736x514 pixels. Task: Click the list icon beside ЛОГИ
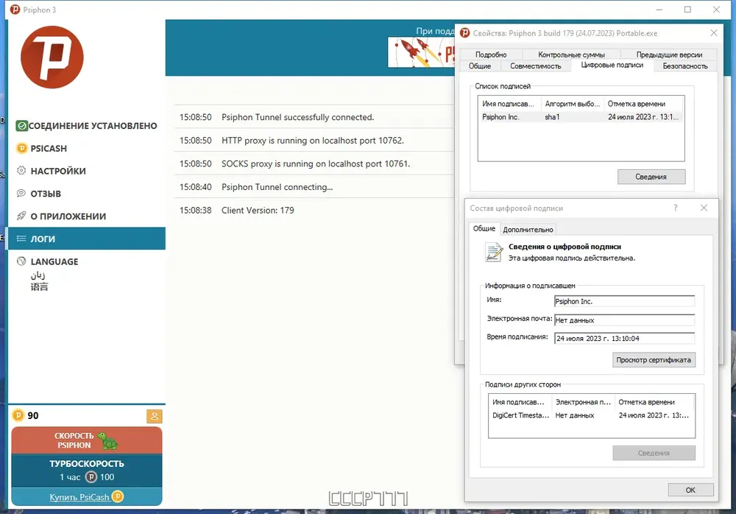coord(21,239)
